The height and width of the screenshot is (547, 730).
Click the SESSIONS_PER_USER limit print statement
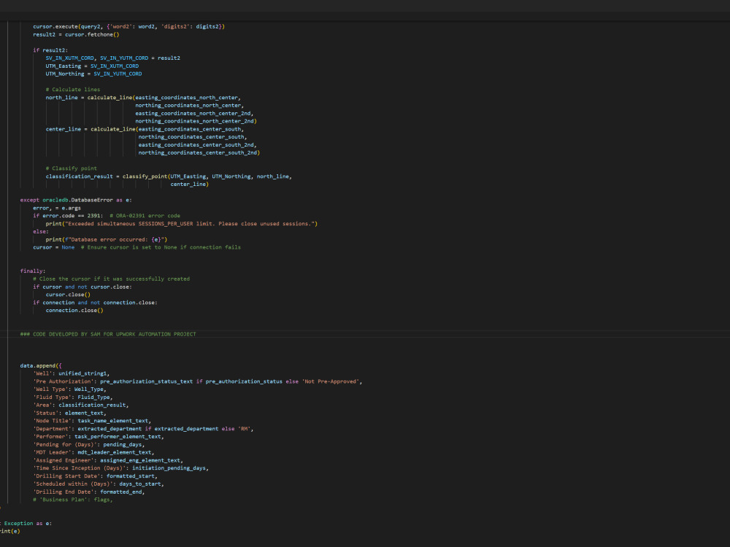182,224
